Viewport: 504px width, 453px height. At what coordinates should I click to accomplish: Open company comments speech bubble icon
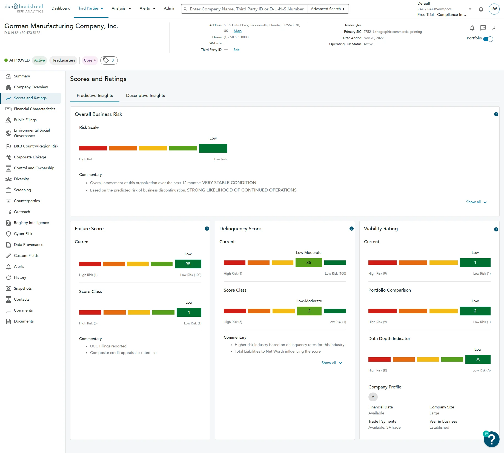tap(483, 28)
